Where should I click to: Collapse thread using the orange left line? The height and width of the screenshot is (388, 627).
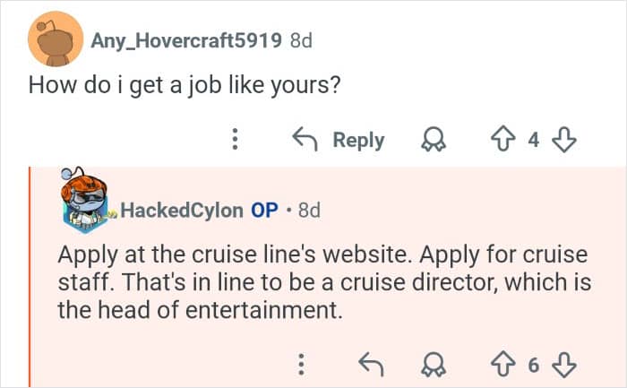30,278
